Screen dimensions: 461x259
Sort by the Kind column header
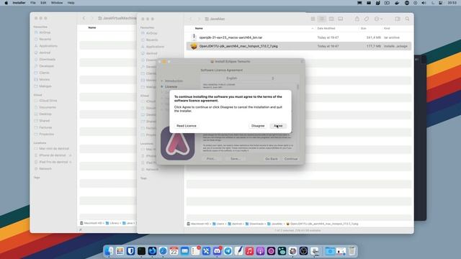(x=387, y=28)
